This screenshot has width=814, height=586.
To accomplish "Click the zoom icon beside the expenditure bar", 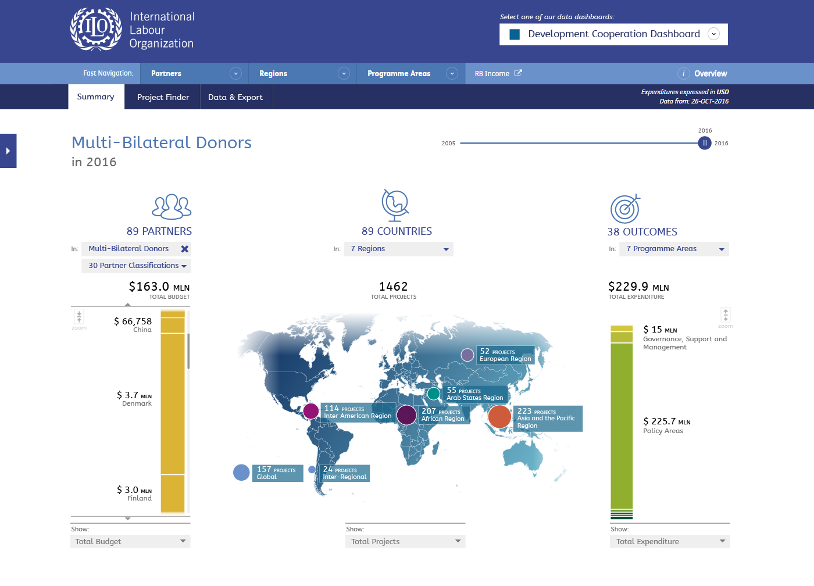I will [726, 315].
